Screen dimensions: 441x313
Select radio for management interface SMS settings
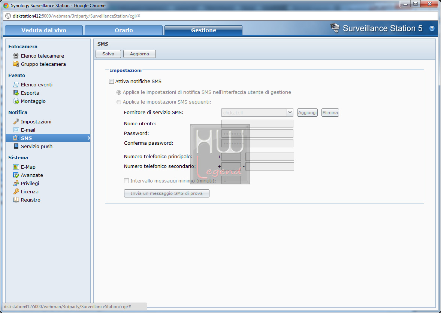click(119, 92)
